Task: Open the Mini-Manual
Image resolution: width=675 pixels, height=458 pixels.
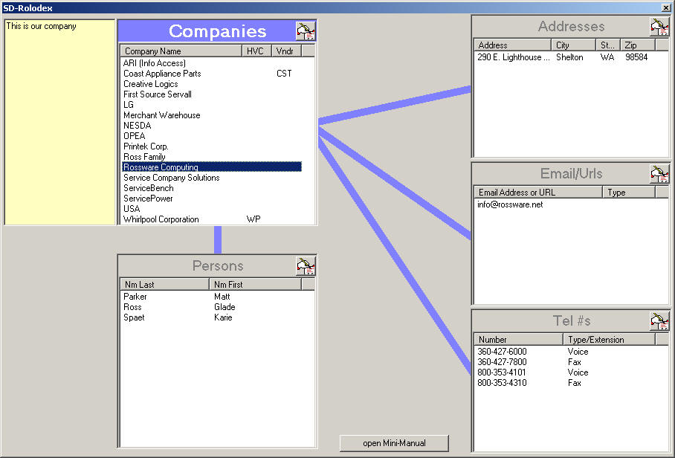Action: coord(394,443)
